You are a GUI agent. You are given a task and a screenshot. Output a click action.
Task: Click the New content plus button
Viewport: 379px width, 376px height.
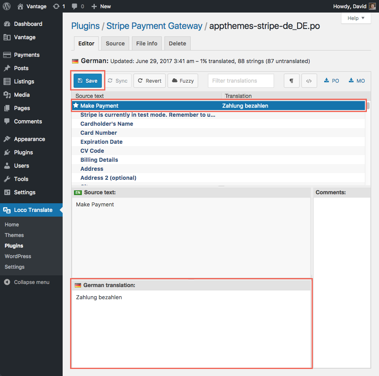coord(101,6)
